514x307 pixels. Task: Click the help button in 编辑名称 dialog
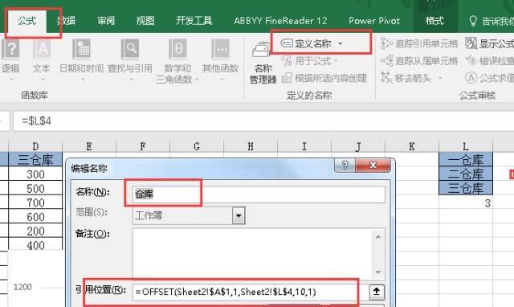[x=345, y=166]
